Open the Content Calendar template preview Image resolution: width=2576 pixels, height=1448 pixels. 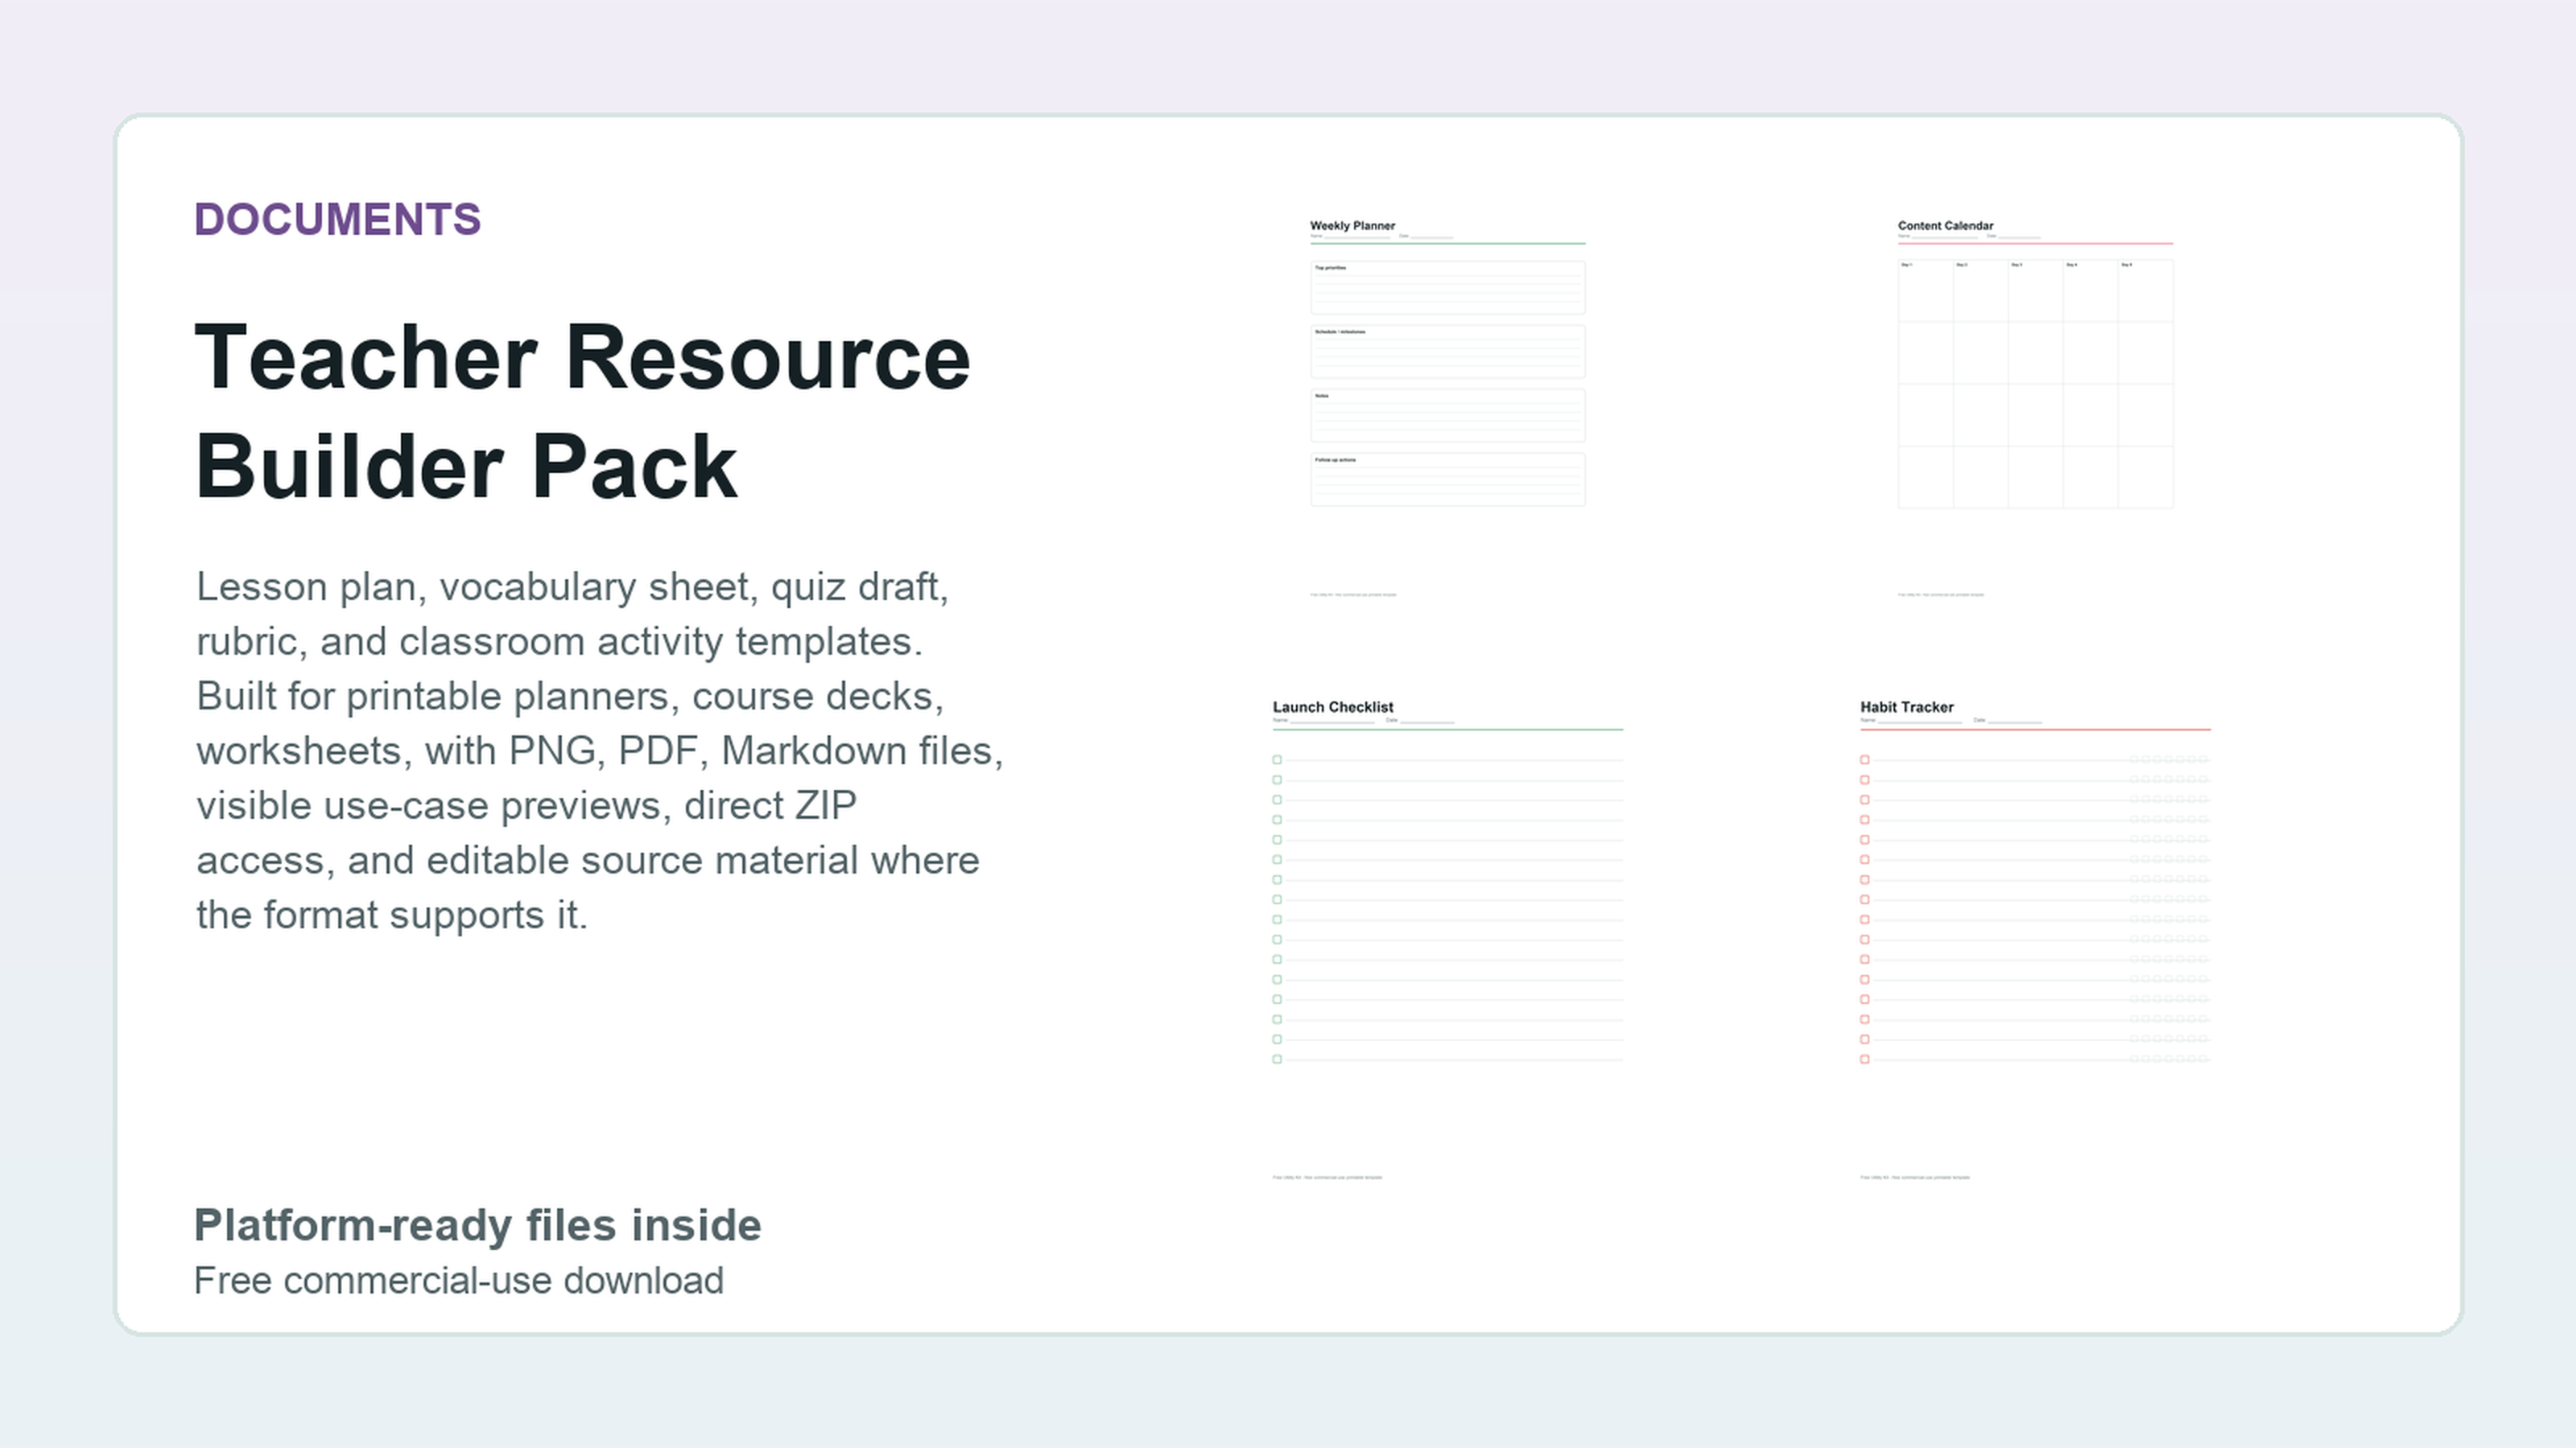[x=2035, y=409]
